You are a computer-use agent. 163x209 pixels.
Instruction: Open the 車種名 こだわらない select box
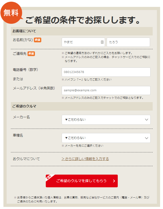[106, 138]
